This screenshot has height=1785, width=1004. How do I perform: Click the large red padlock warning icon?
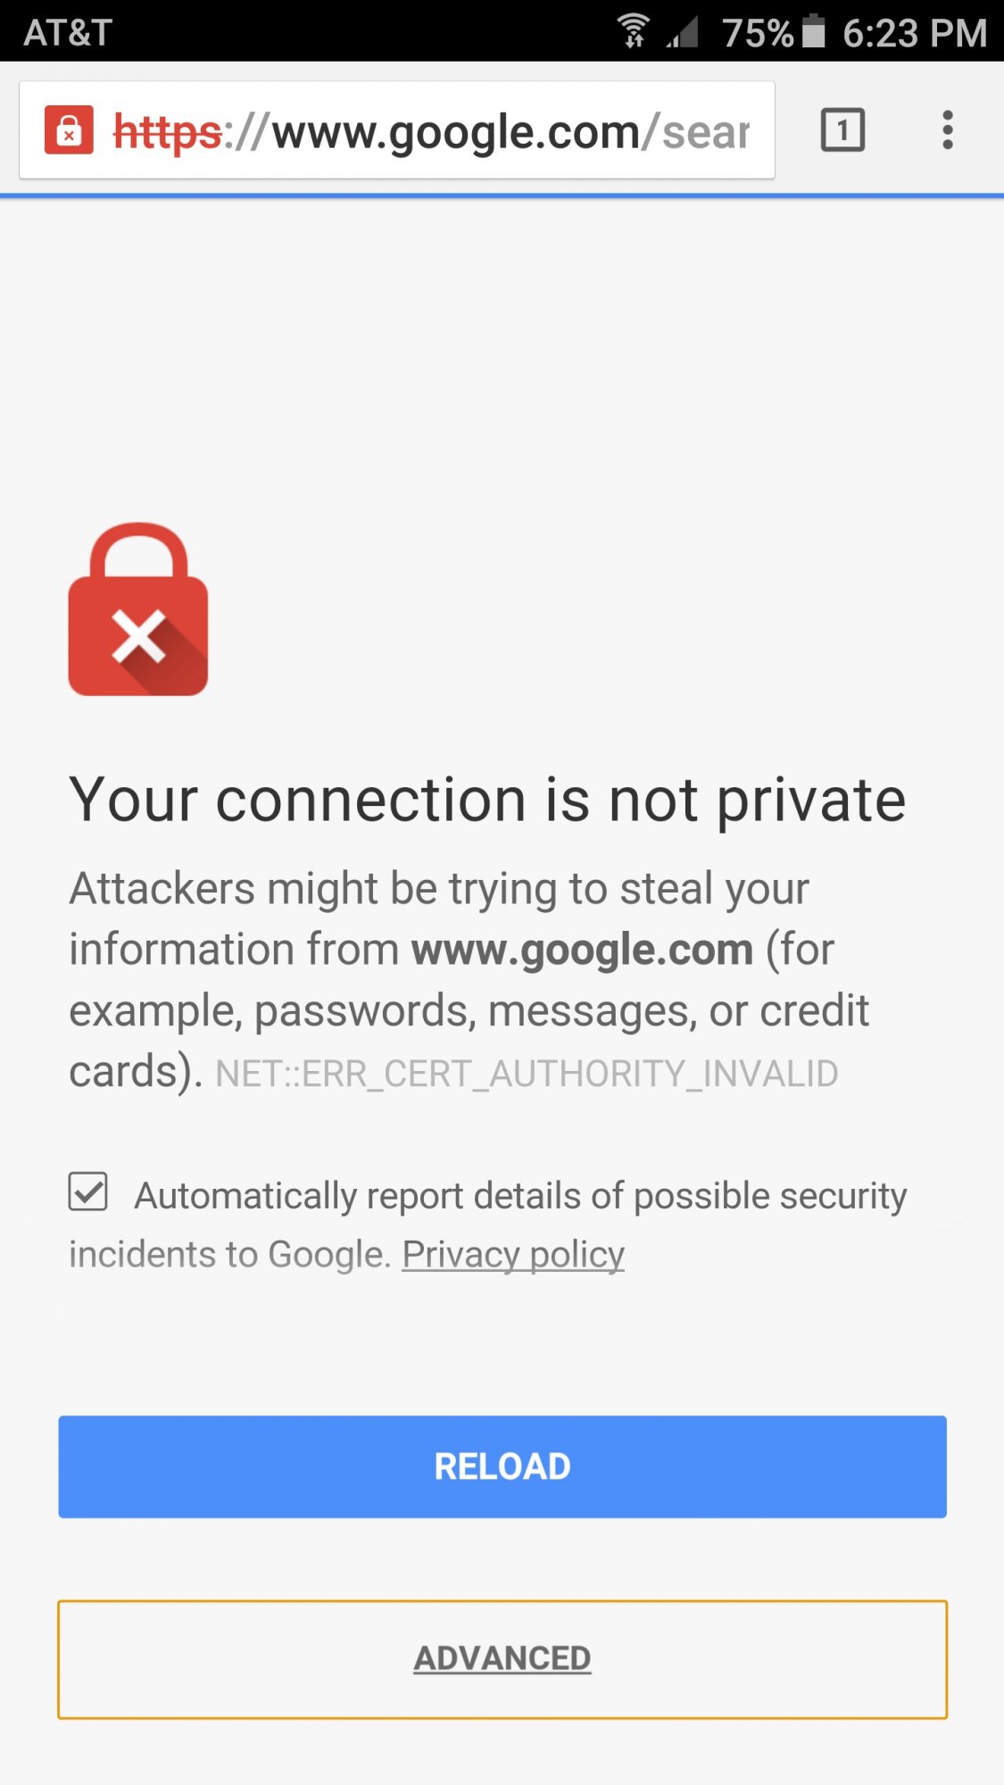pos(138,610)
